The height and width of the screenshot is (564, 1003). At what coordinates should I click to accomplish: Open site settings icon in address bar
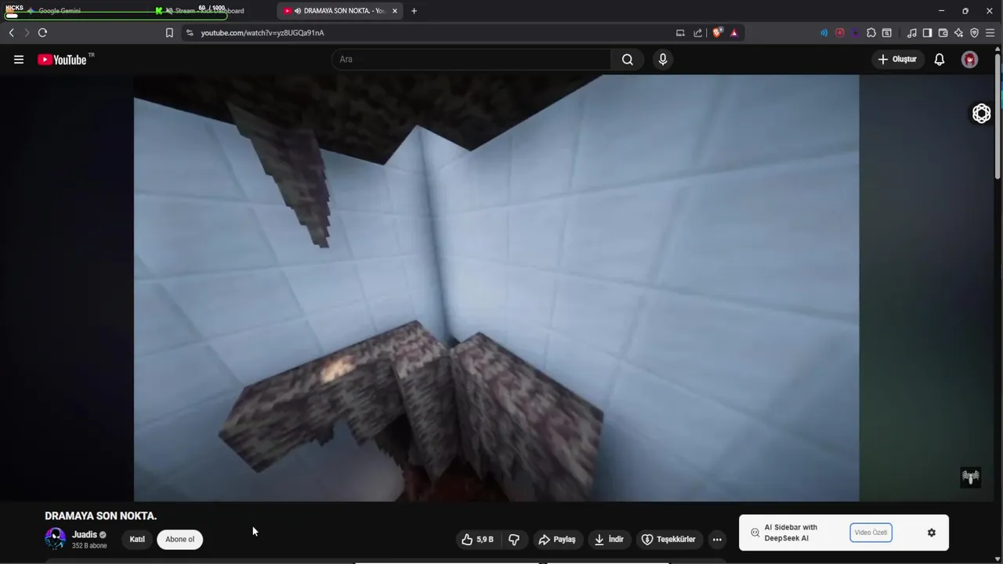pyautogui.click(x=189, y=33)
